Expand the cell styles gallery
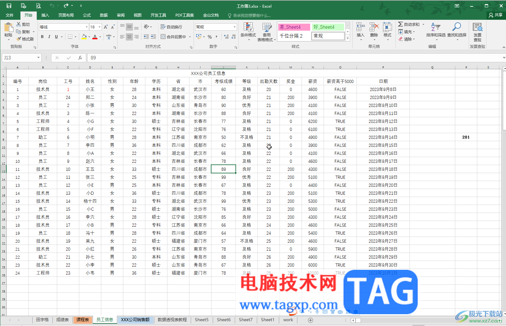The width and height of the screenshot is (506, 326). click(348, 38)
